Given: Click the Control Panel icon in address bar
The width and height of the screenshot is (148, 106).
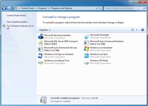Looking at the screenshot, I should pyautogui.click(x=16, y=8).
